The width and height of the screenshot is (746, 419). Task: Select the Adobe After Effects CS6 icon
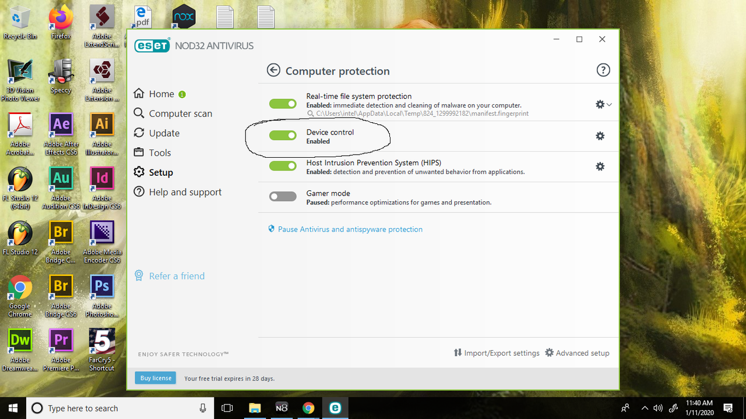61,134
